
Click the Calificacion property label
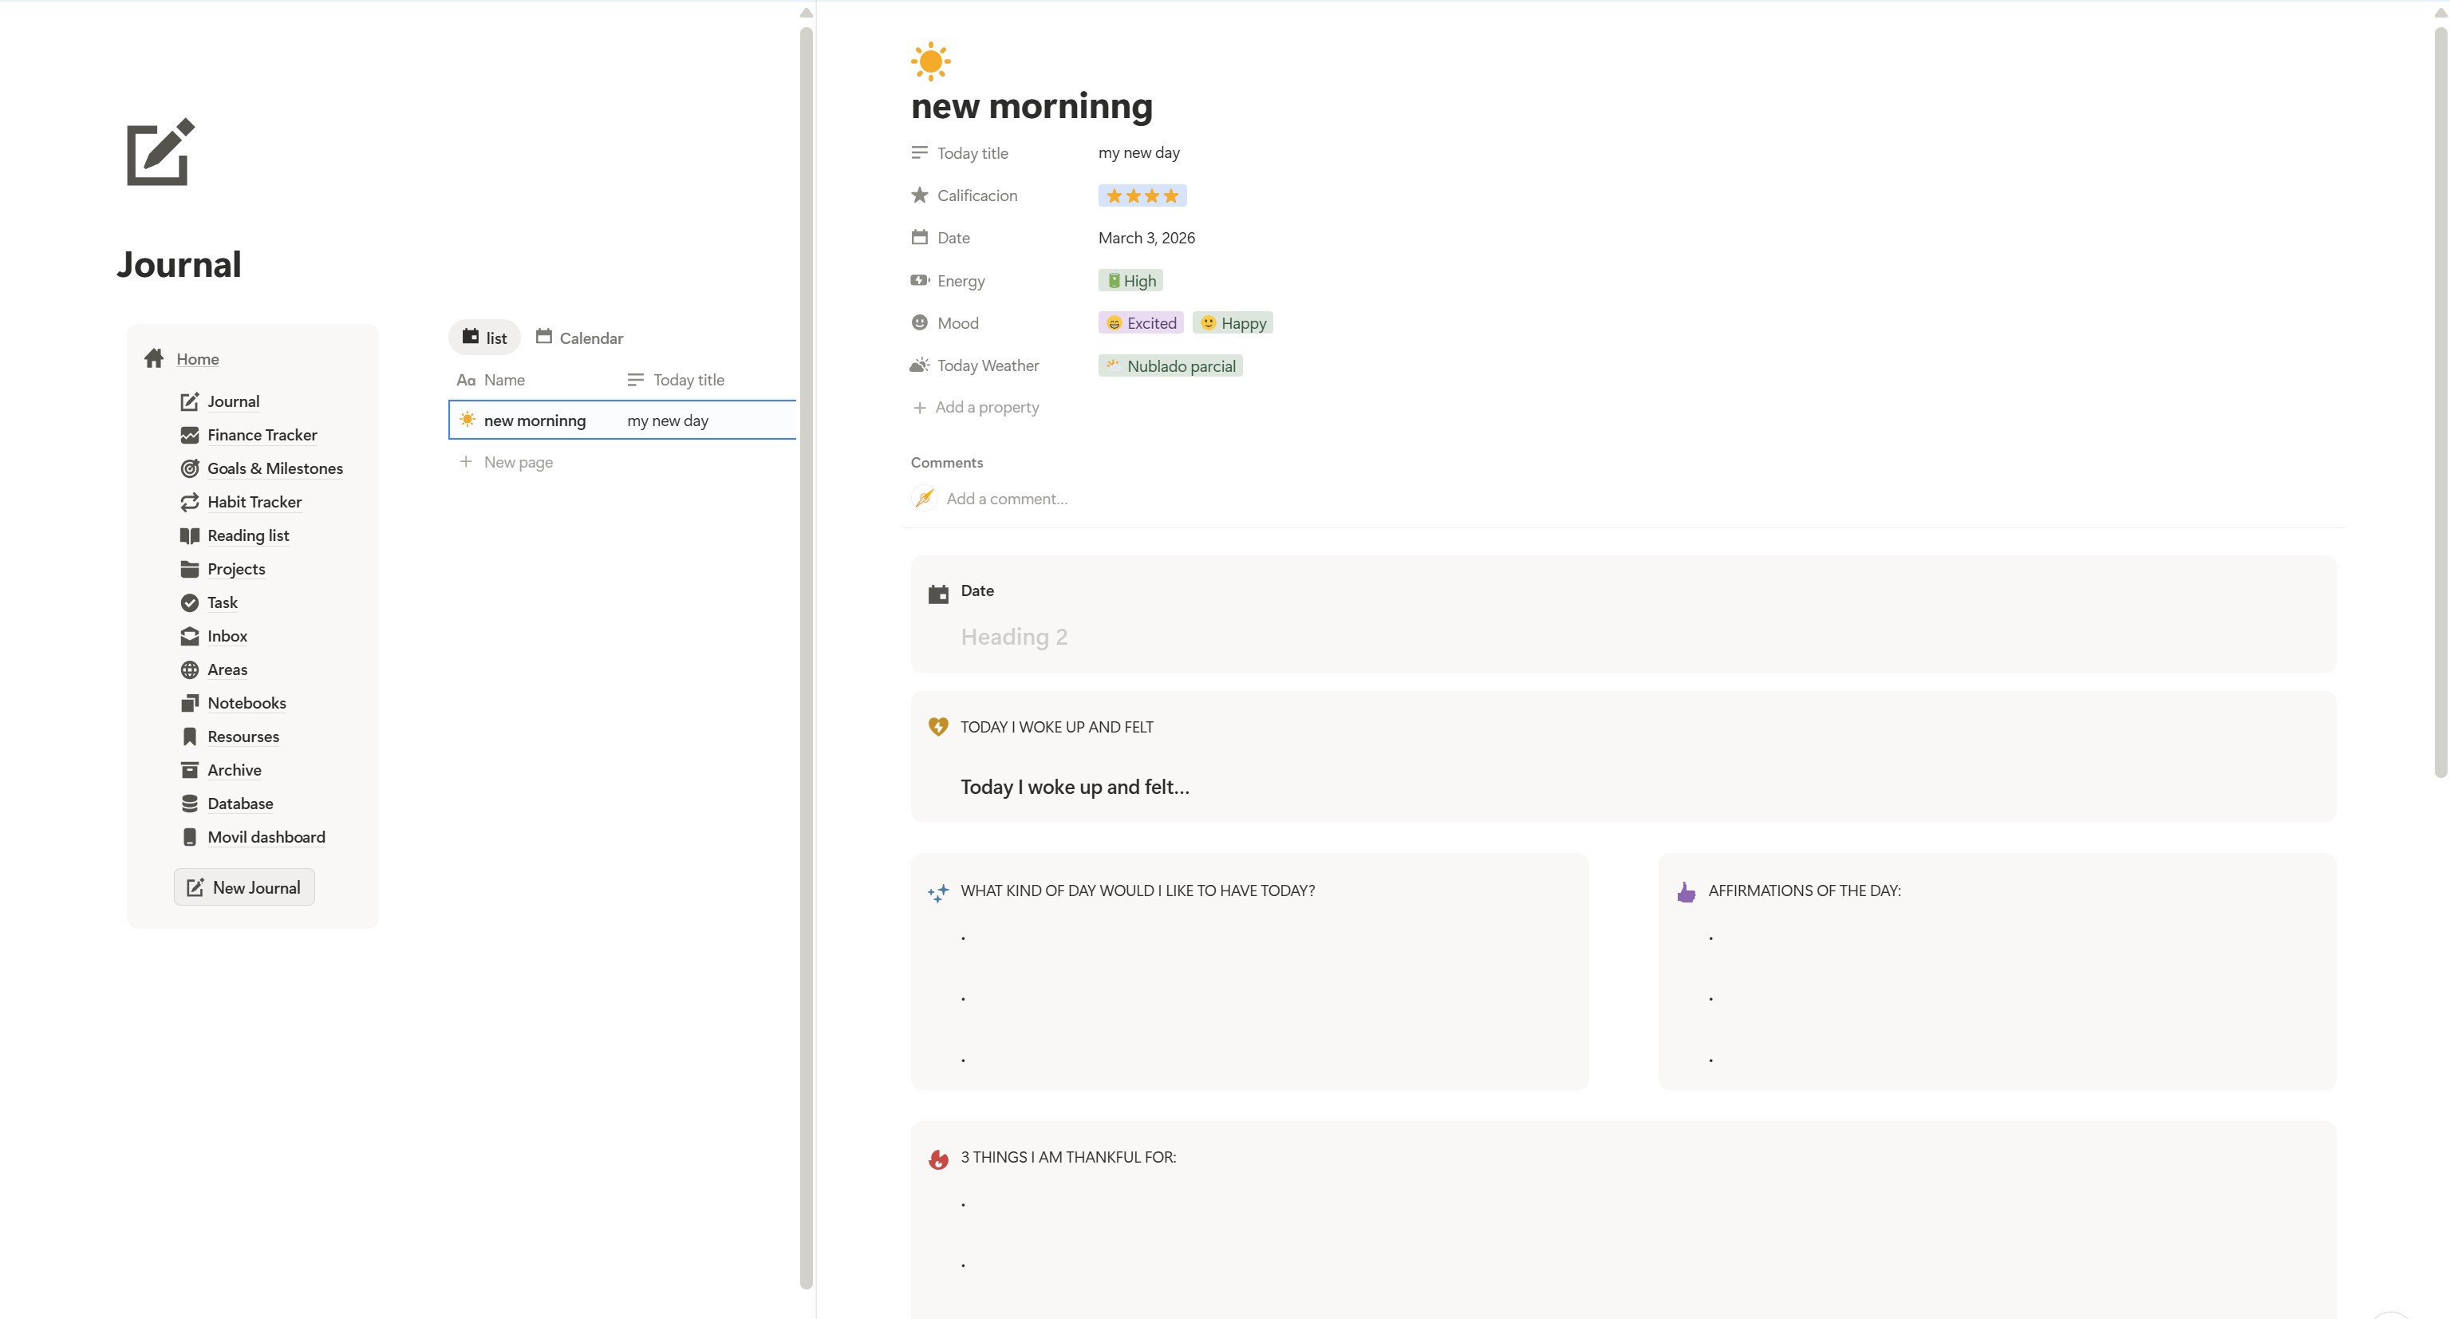976,195
